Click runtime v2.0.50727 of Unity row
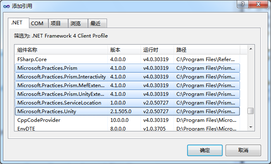This screenshot has width=271, height=164. point(156,112)
